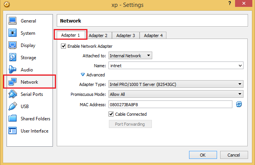
Task: Open the General settings icon
Action: pyautogui.click(x=13, y=21)
